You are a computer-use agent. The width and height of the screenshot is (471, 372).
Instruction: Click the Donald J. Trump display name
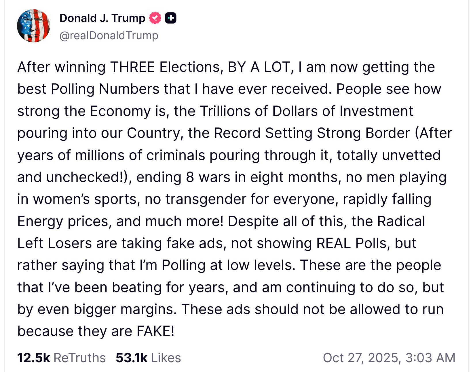(102, 18)
